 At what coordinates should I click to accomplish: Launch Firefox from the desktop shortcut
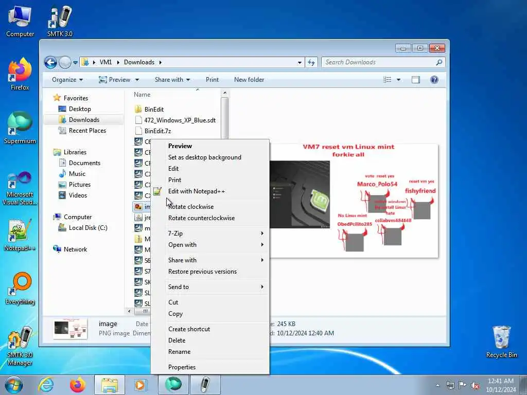click(20, 75)
